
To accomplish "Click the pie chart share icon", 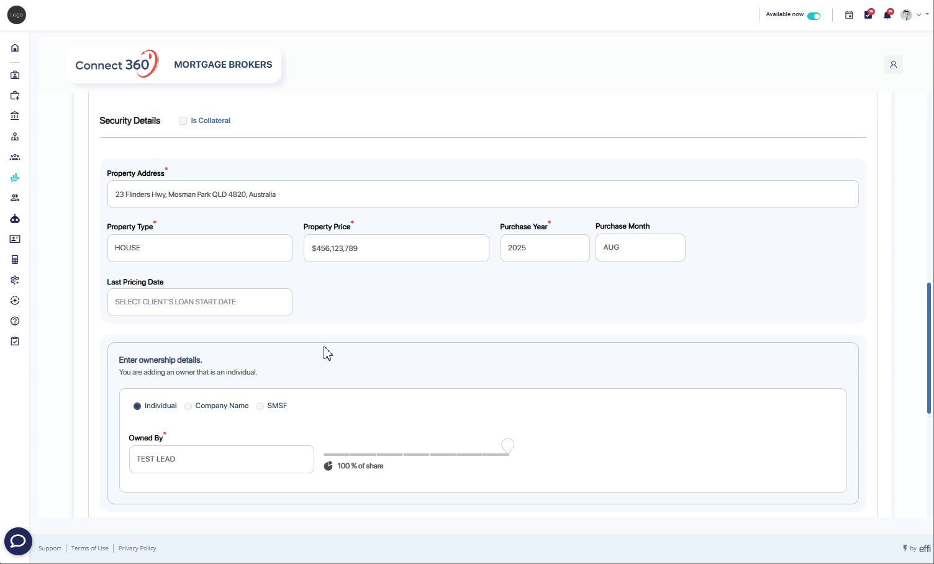I will point(328,466).
